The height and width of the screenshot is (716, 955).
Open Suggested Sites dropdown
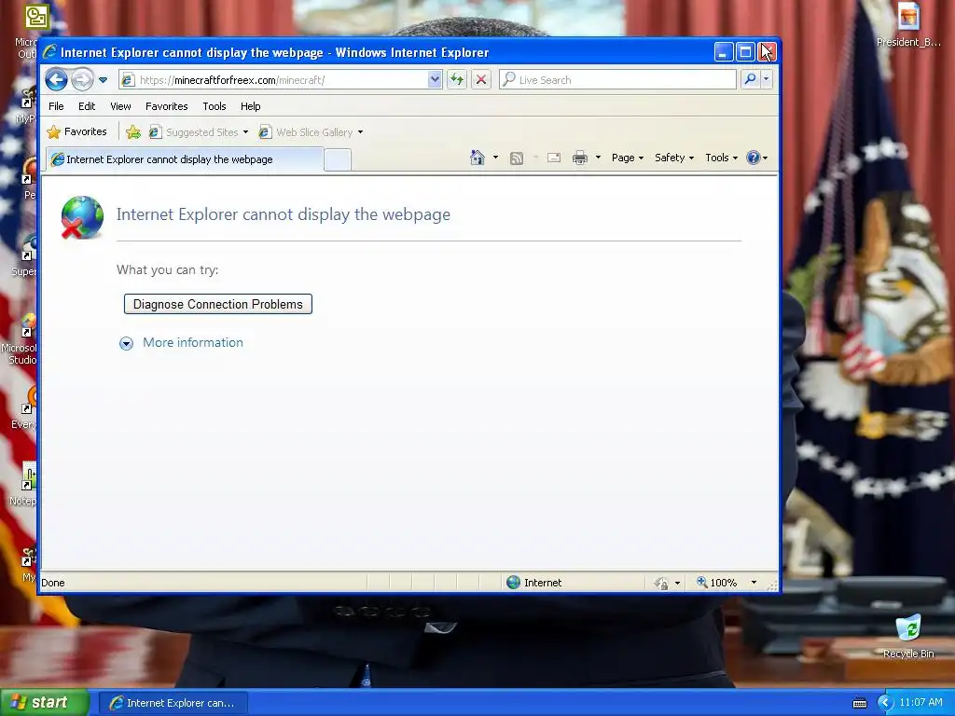tap(200, 132)
